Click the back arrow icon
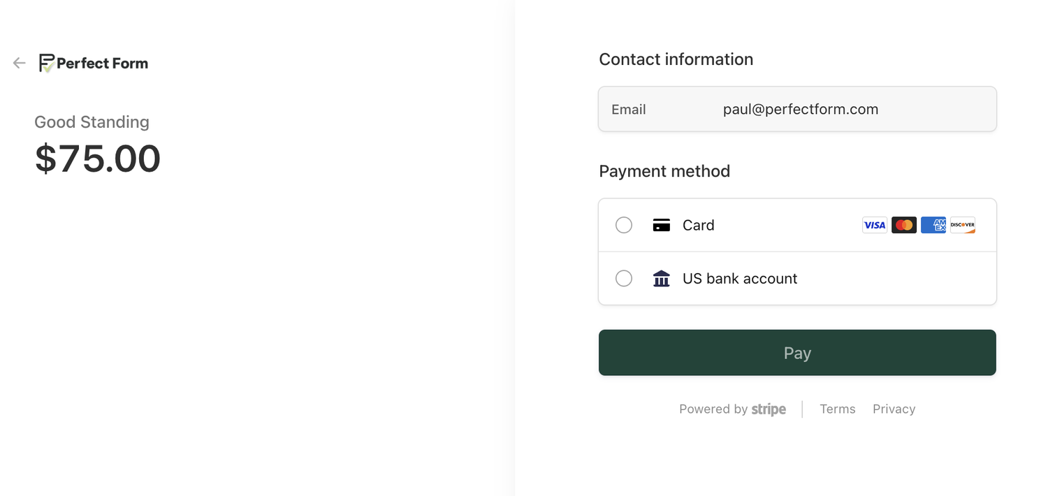The height and width of the screenshot is (496, 1048). 19,63
